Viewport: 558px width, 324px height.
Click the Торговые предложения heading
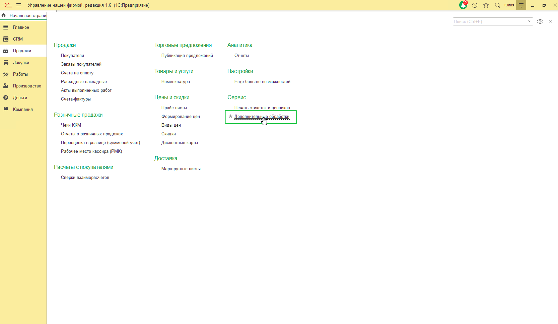pos(183,45)
